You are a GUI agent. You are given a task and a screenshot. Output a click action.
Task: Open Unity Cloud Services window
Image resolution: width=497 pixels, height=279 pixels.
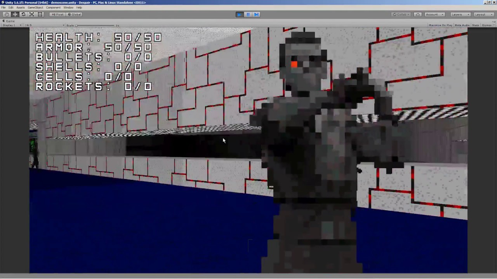coord(418,14)
